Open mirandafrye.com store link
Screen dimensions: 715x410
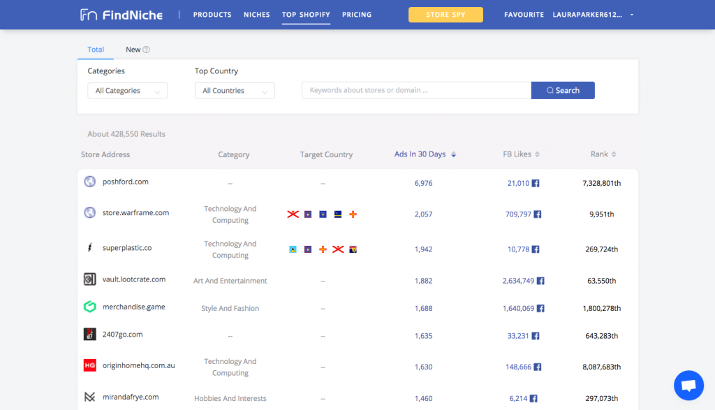[x=131, y=397]
